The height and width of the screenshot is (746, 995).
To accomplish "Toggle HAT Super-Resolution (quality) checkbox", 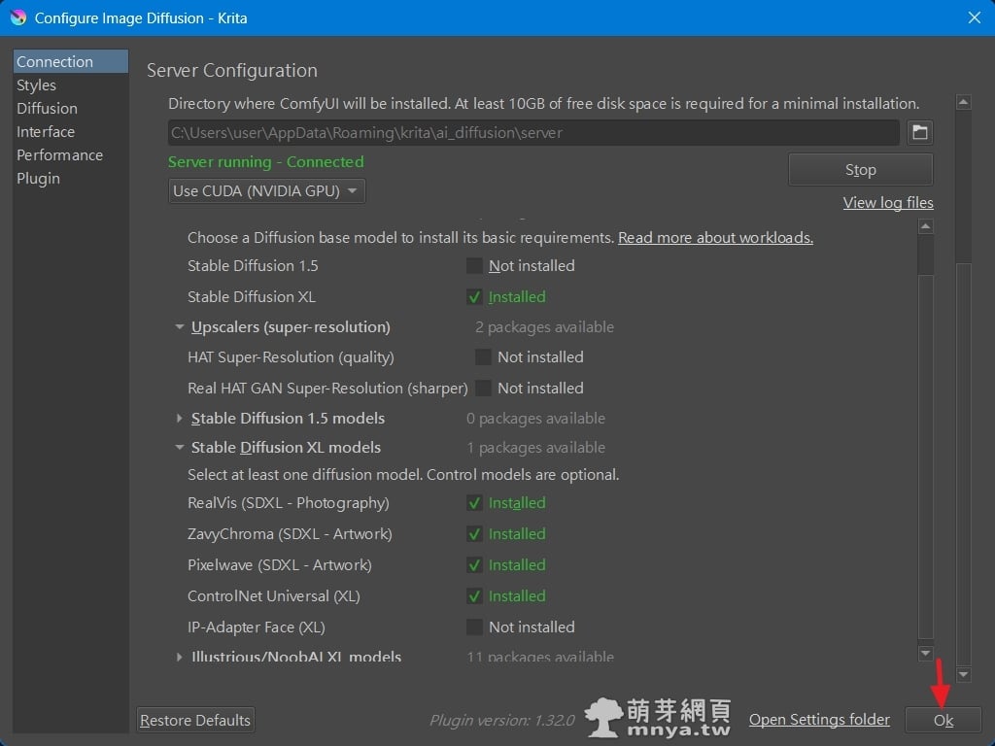I will (x=483, y=357).
